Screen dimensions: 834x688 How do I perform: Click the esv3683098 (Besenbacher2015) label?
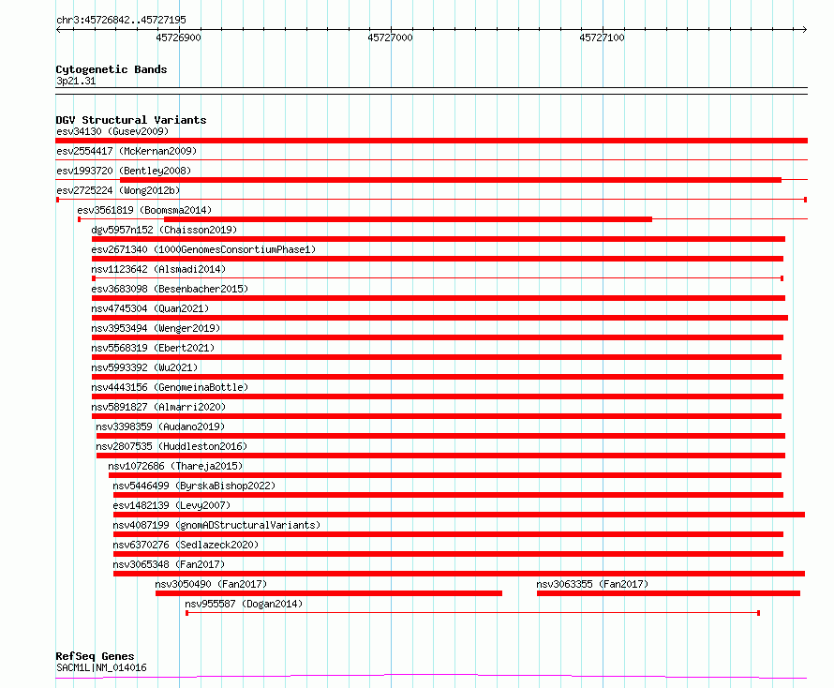[170, 289]
